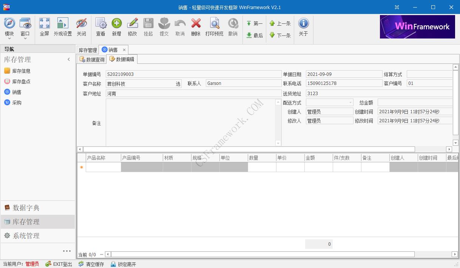460x268 pixels.
Task: Click the 新增 (Add New) toolbar icon
Action: pos(117,27)
